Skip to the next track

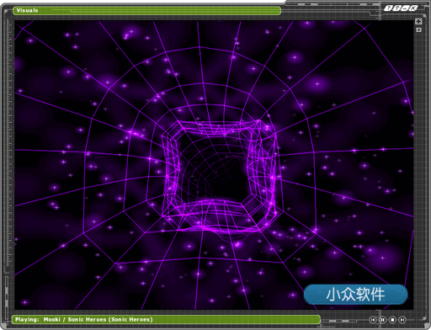point(402,320)
